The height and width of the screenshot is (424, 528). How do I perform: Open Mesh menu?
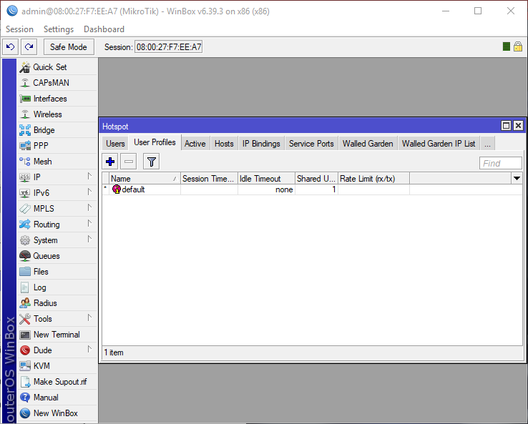[x=57, y=162]
